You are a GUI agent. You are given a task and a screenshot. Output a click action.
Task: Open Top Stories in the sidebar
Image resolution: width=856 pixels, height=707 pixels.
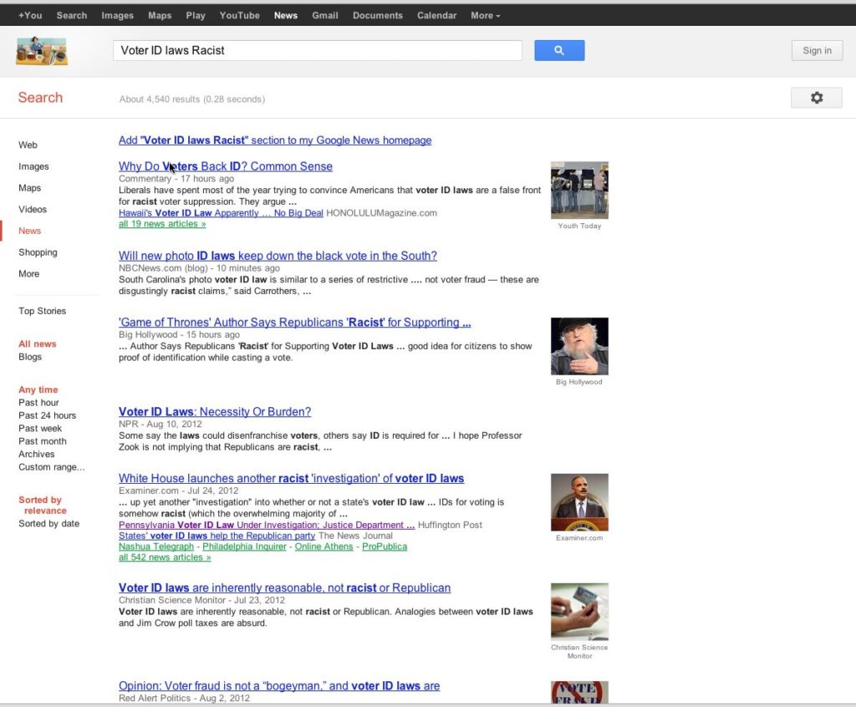[42, 311]
